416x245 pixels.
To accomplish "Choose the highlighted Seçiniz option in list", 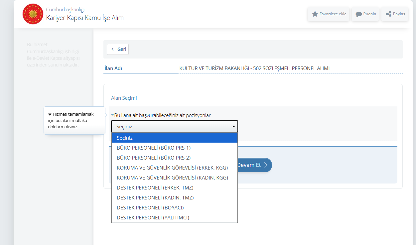I will point(175,138).
